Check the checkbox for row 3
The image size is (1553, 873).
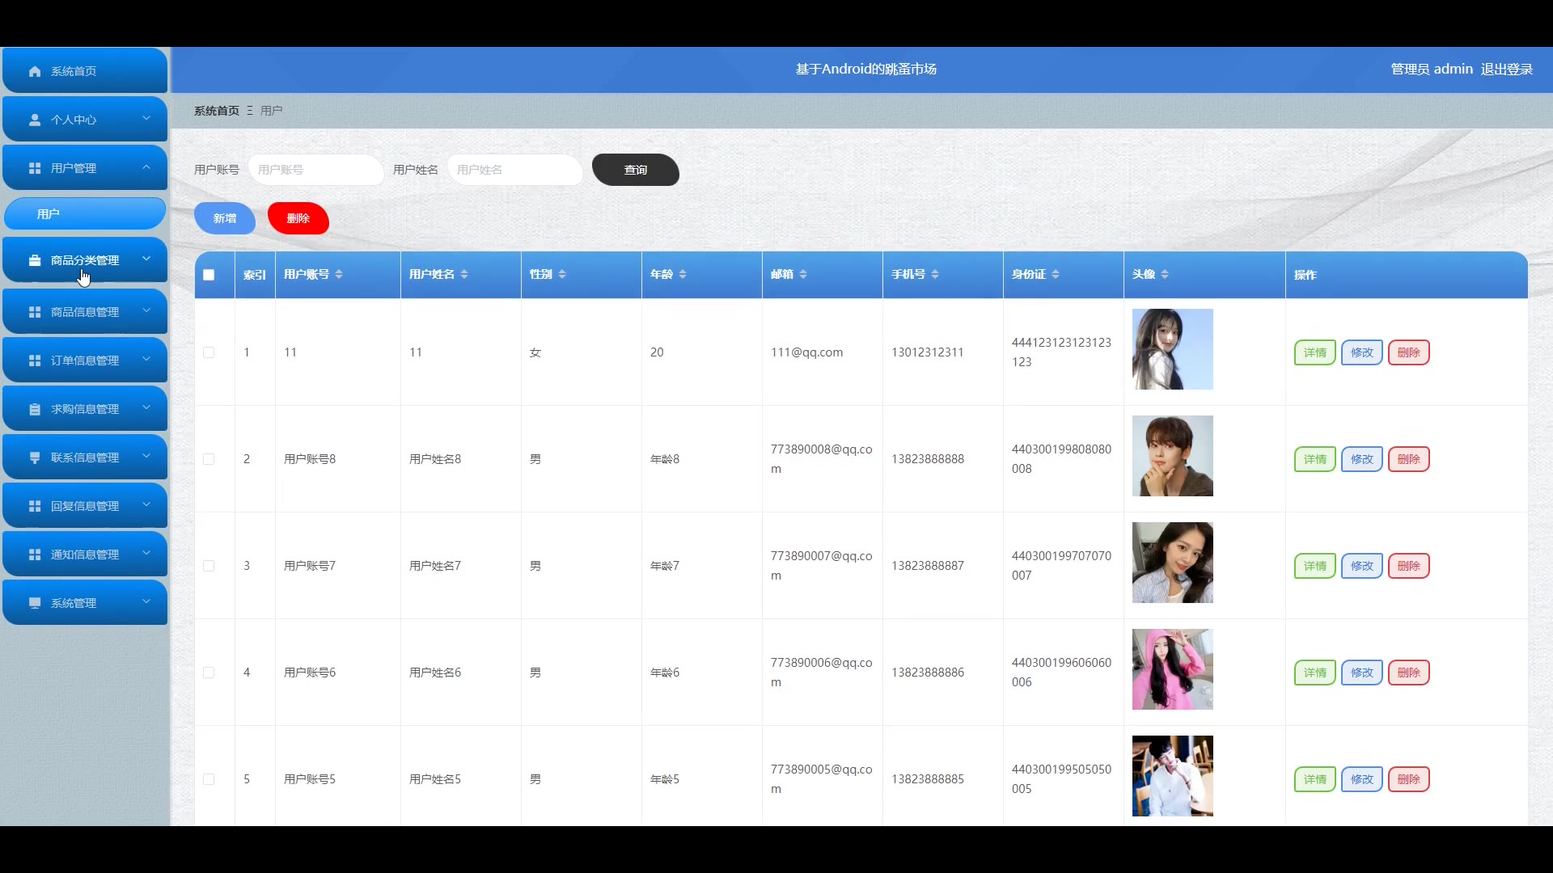(209, 566)
